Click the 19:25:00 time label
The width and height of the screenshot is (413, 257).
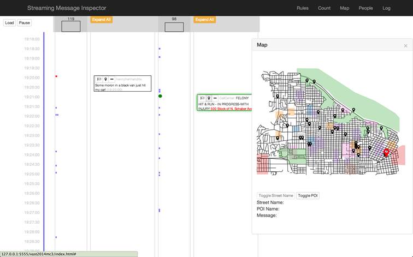[x=32, y=174]
